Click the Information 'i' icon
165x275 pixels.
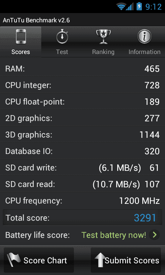point(144,36)
